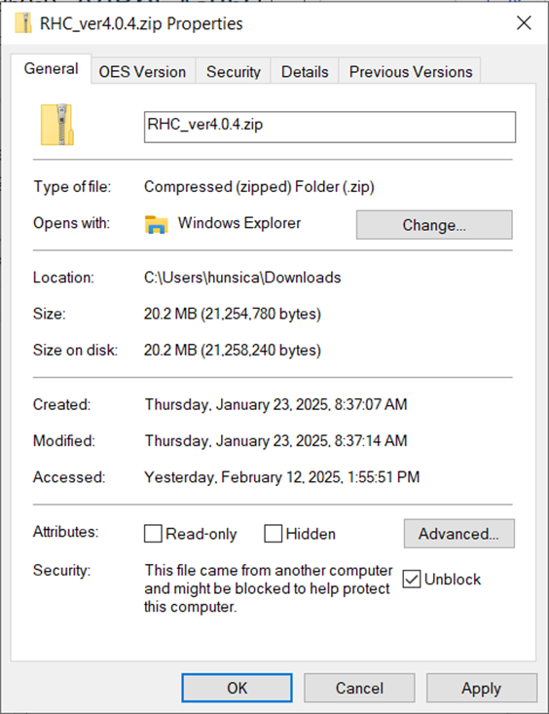Viewport: 549px width, 714px height.
Task: Click the Windows Explorer icon
Action: (156, 224)
